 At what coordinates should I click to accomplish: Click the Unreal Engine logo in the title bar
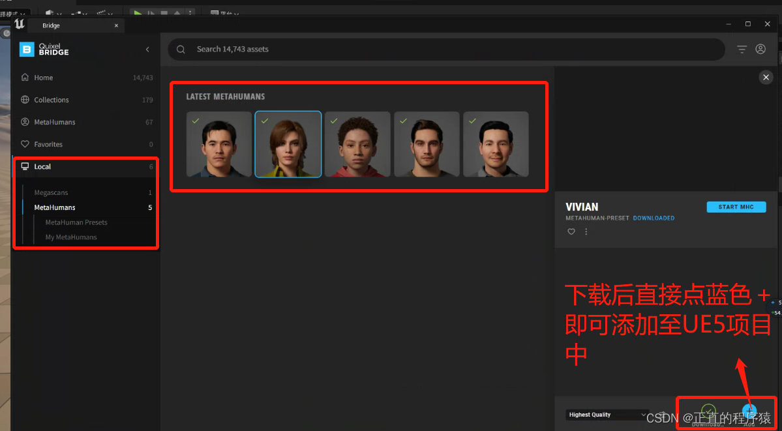20,24
